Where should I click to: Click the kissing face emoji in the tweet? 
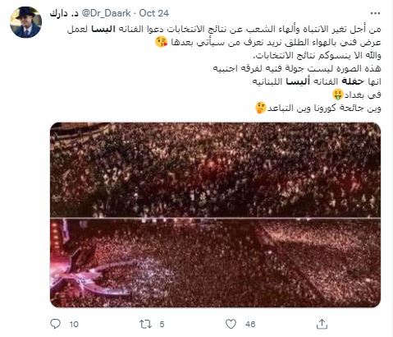[162, 42]
